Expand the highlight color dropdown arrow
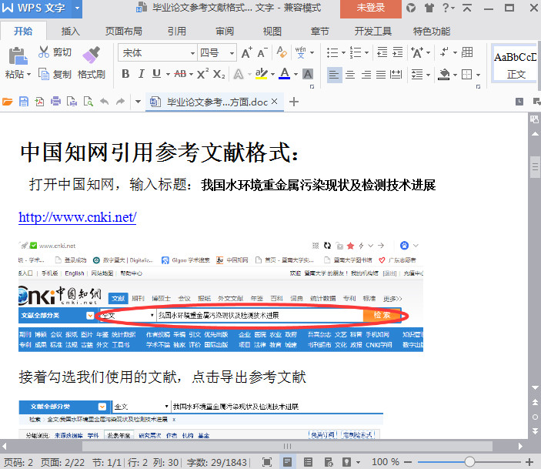This screenshot has width=541, height=469. 272,74
